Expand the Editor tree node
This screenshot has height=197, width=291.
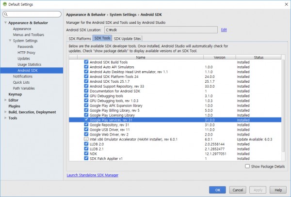5,100
